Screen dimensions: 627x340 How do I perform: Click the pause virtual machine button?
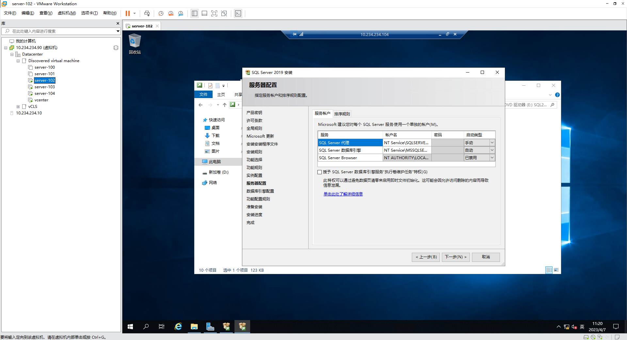pos(127,13)
